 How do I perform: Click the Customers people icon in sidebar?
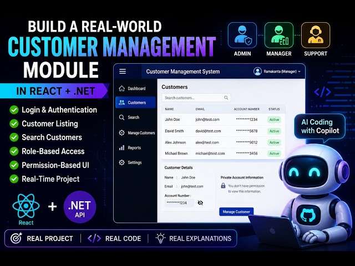coord(122,103)
